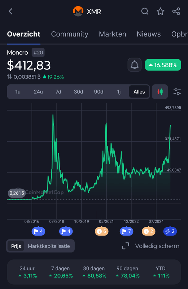Select the 24u time range

coord(38,92)
